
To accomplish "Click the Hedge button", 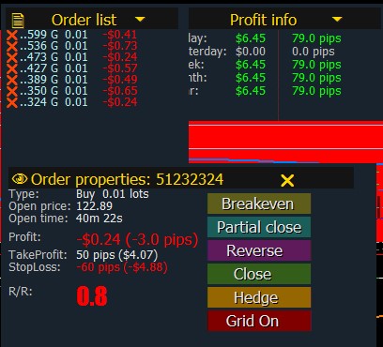I will tap(259, 297).
